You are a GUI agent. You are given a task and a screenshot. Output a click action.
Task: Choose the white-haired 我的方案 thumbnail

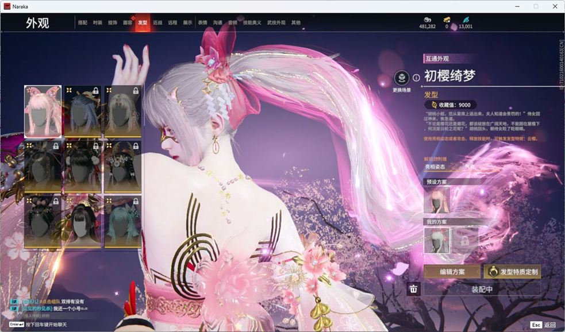(x=437, y=241)
